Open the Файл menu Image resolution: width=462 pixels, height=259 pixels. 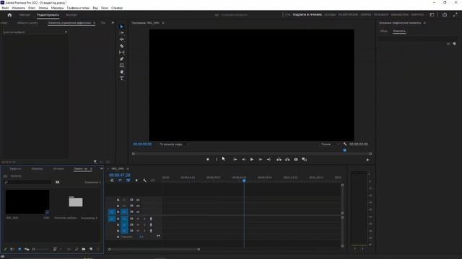[5, 8]
